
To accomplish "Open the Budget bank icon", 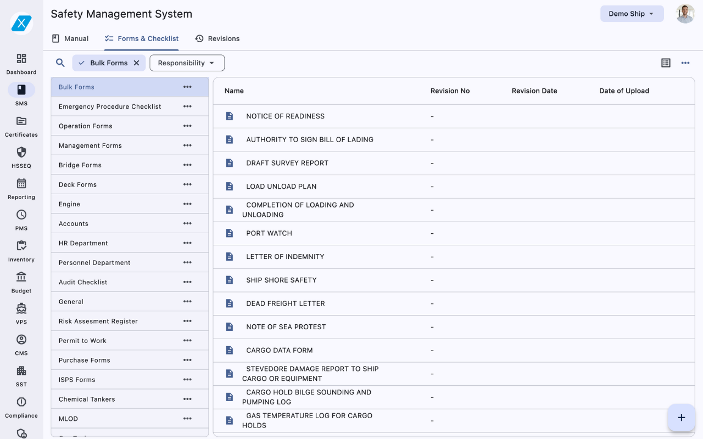I will tap(21, 277).
